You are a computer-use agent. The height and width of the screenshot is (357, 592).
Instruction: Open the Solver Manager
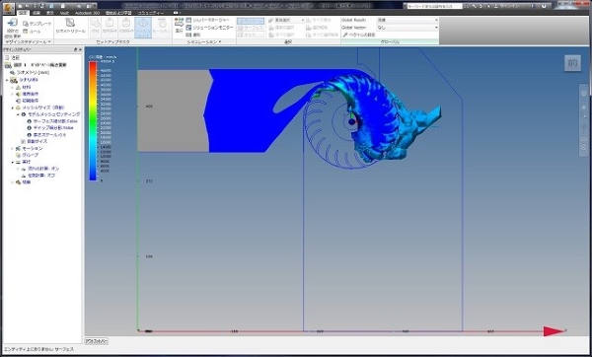(x=207, y=20)
